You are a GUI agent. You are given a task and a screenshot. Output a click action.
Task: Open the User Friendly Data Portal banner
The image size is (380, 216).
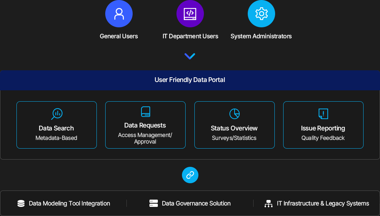[190, 80]
